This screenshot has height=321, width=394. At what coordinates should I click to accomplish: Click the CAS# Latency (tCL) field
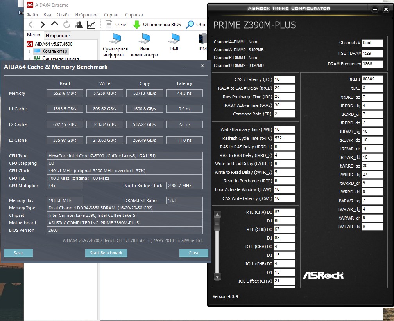coord(285,79)
